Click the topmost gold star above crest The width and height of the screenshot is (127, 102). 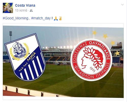95,33
